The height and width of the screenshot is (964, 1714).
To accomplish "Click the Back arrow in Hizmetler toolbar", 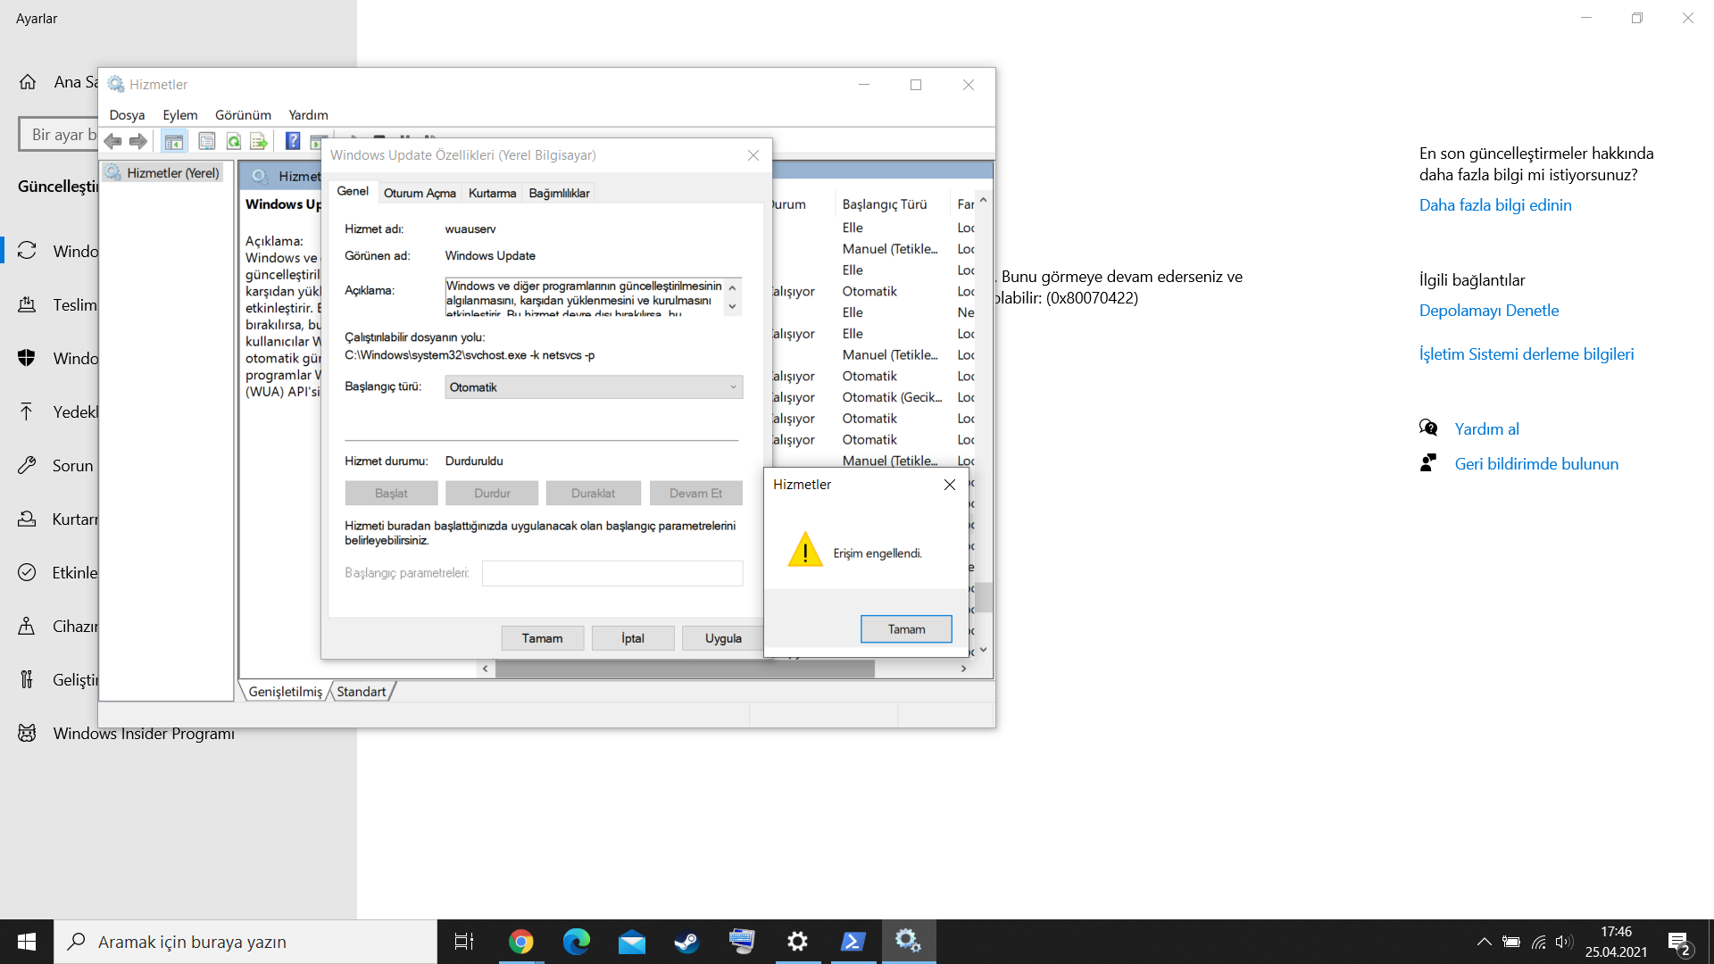I will (x=112, y=141).
